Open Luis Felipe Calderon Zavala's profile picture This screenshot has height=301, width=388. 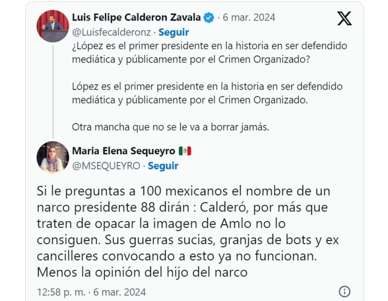point(53,26)
